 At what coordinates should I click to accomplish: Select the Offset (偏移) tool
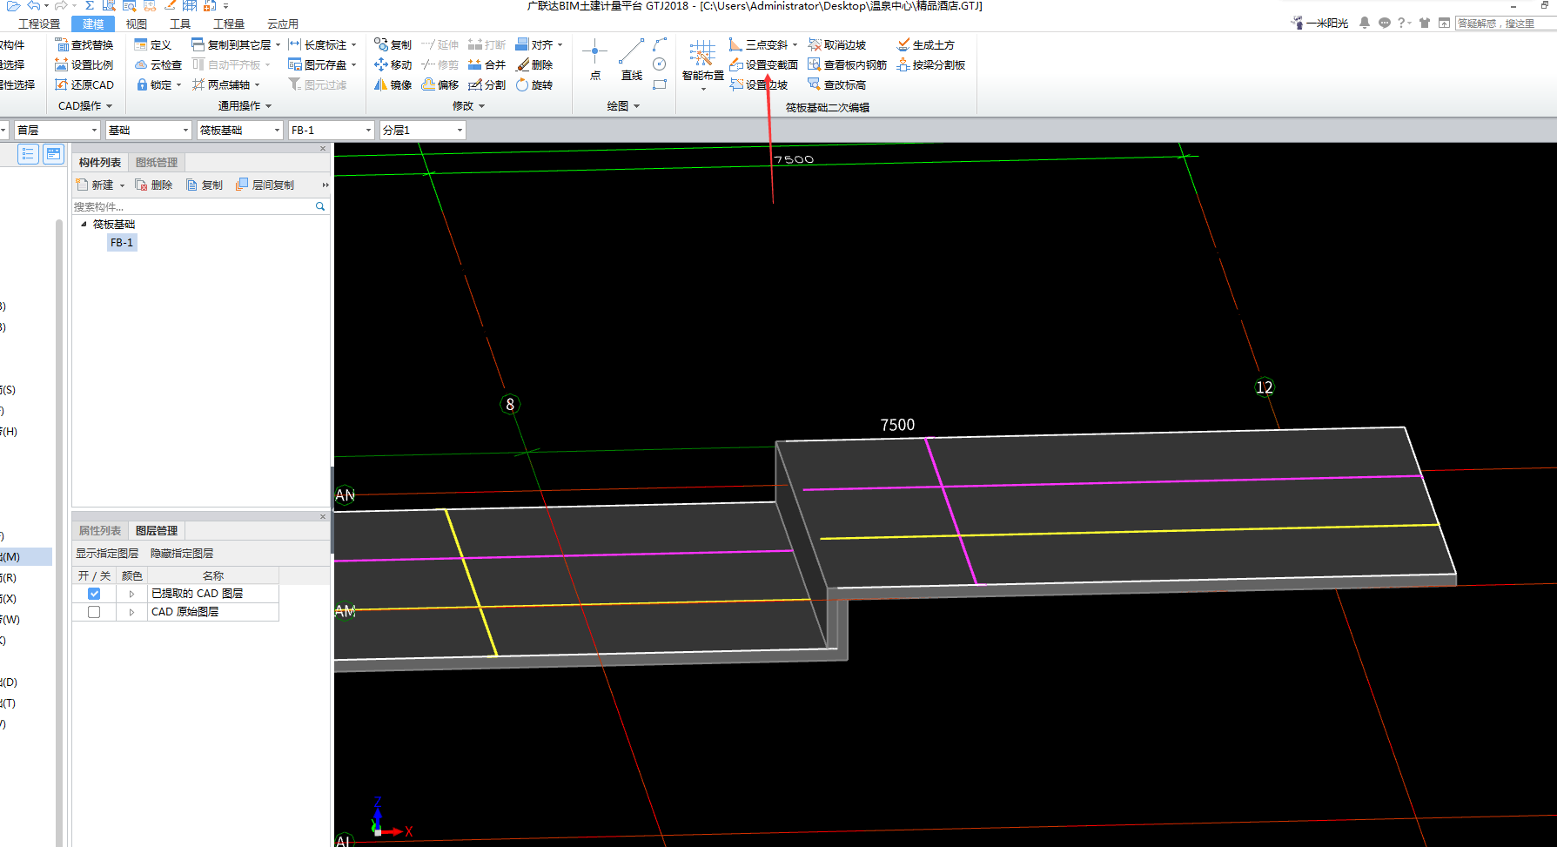click(x=440, y=84)
